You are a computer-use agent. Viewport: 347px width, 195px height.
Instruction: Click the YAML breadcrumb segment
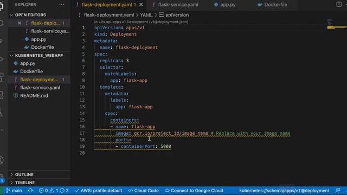pyautogui.click(x=146, y=15)
